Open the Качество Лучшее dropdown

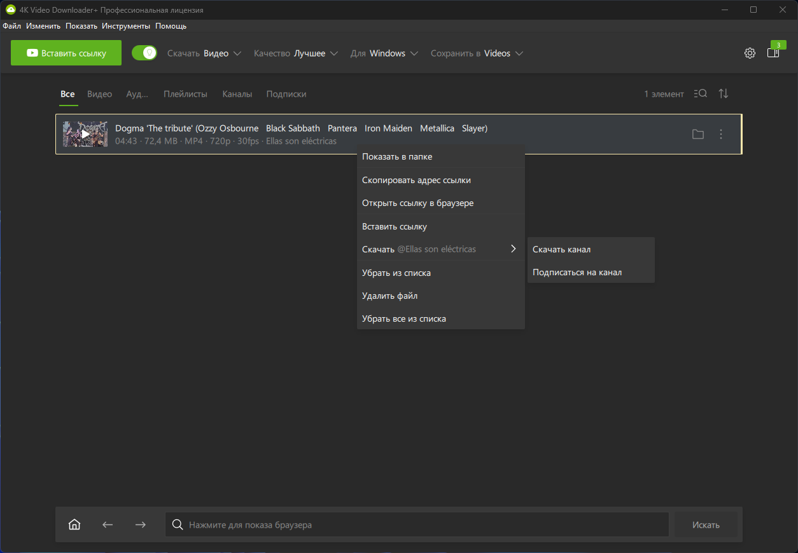point(296,53)
